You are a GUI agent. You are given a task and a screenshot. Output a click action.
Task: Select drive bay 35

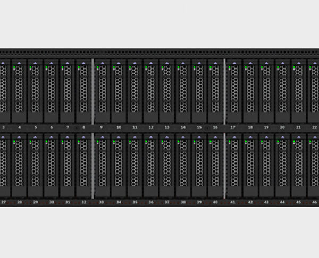135,165
